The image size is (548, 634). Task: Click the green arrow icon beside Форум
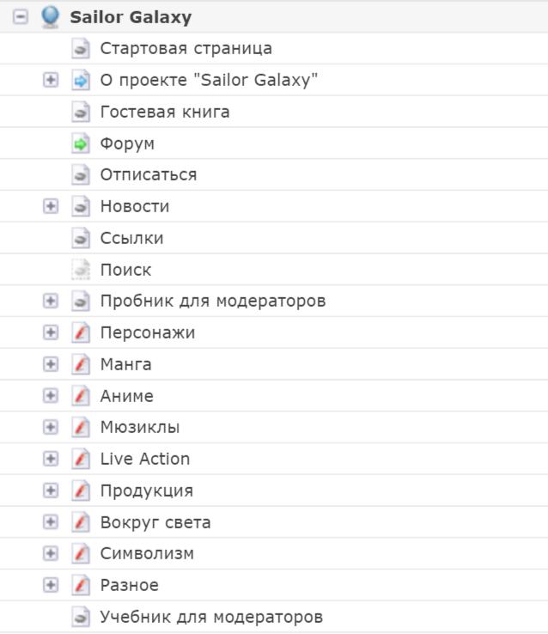[x=81, y=143]
